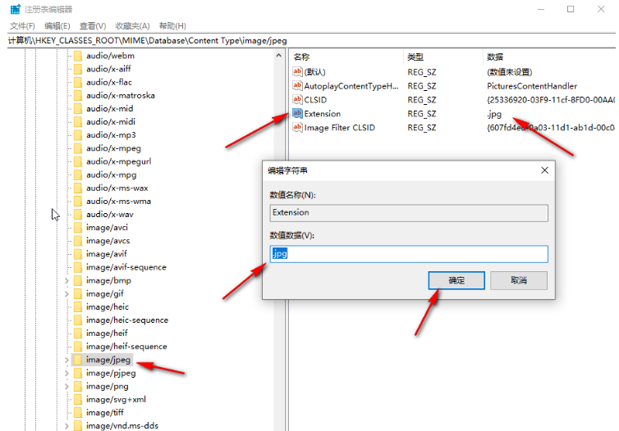Select the image/heic-sequence tree key
The image size is (619, 431).
[127, 320]
